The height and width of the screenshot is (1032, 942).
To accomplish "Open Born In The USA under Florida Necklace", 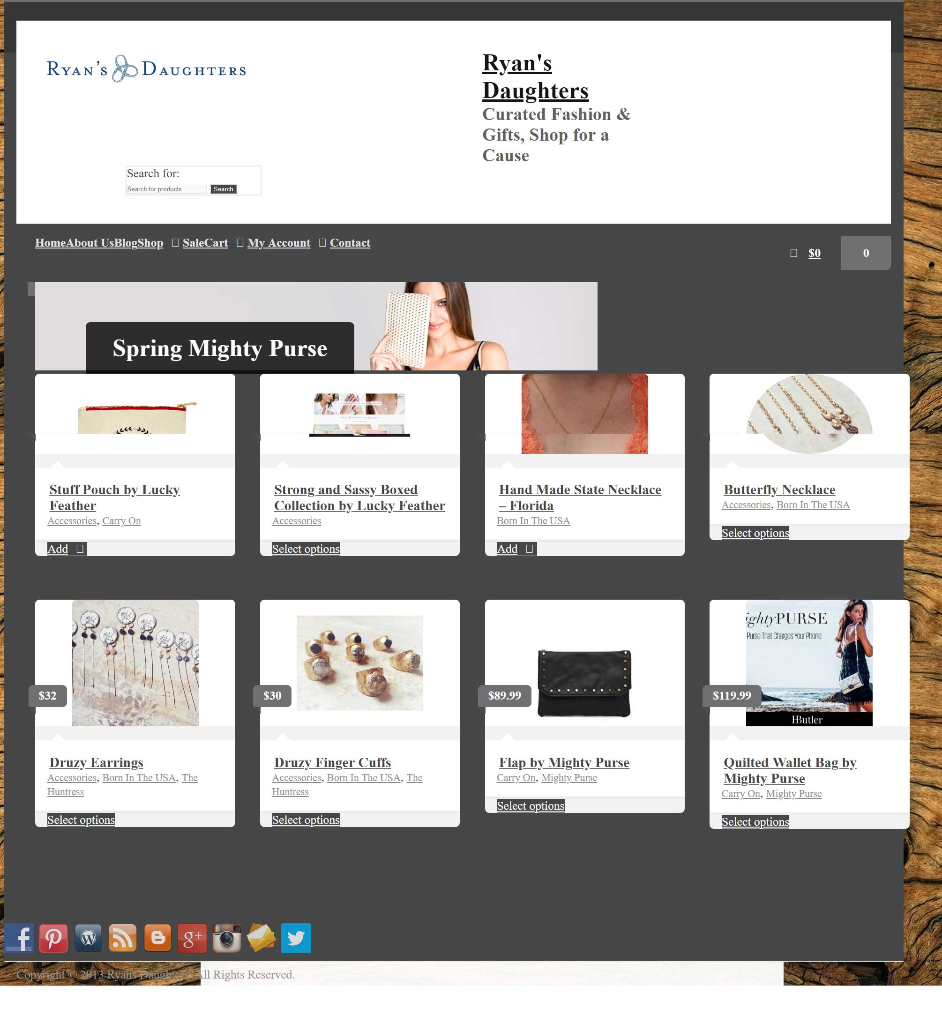I will [x=533, y=521].
